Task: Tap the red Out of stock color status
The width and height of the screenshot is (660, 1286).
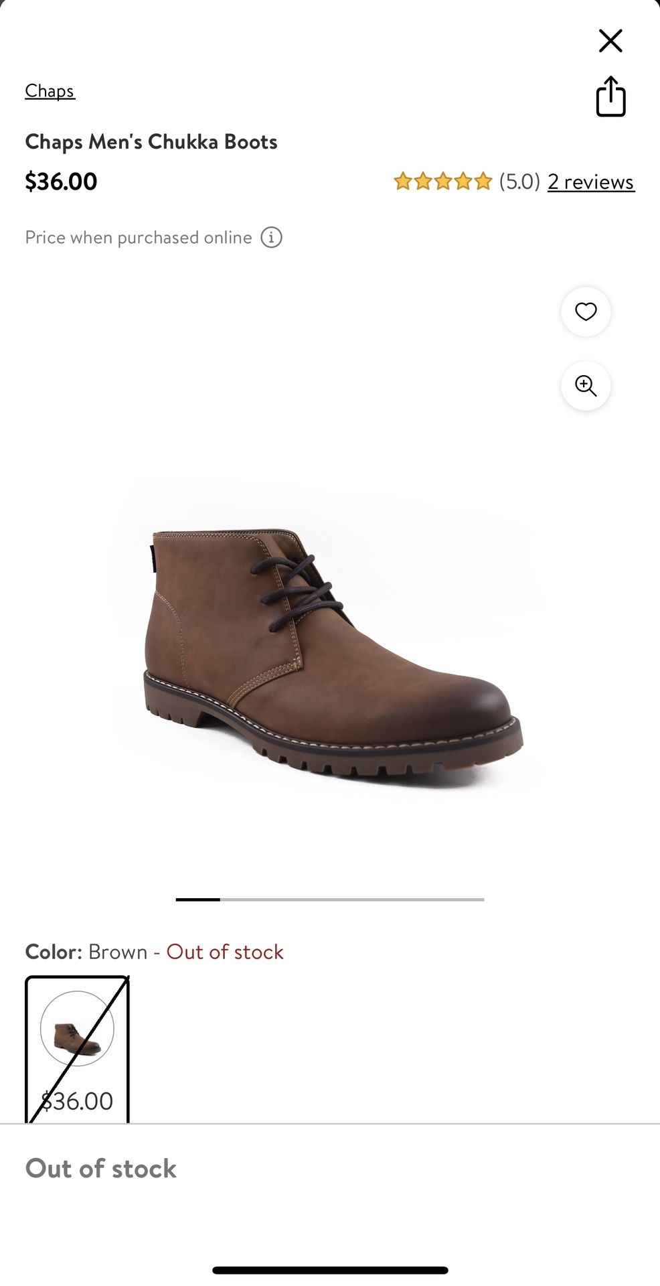Action: tap(225, 952)
